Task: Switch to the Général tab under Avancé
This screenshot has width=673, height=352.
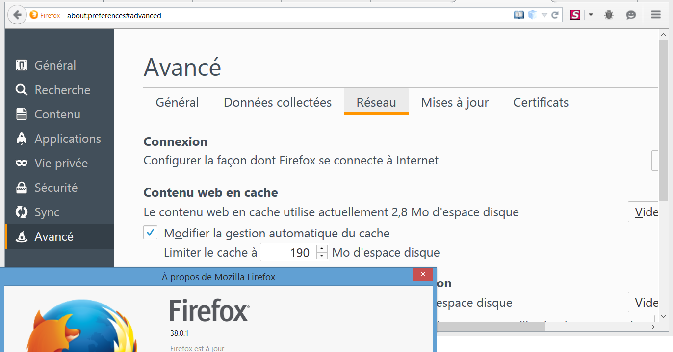Action: [177, 102]
